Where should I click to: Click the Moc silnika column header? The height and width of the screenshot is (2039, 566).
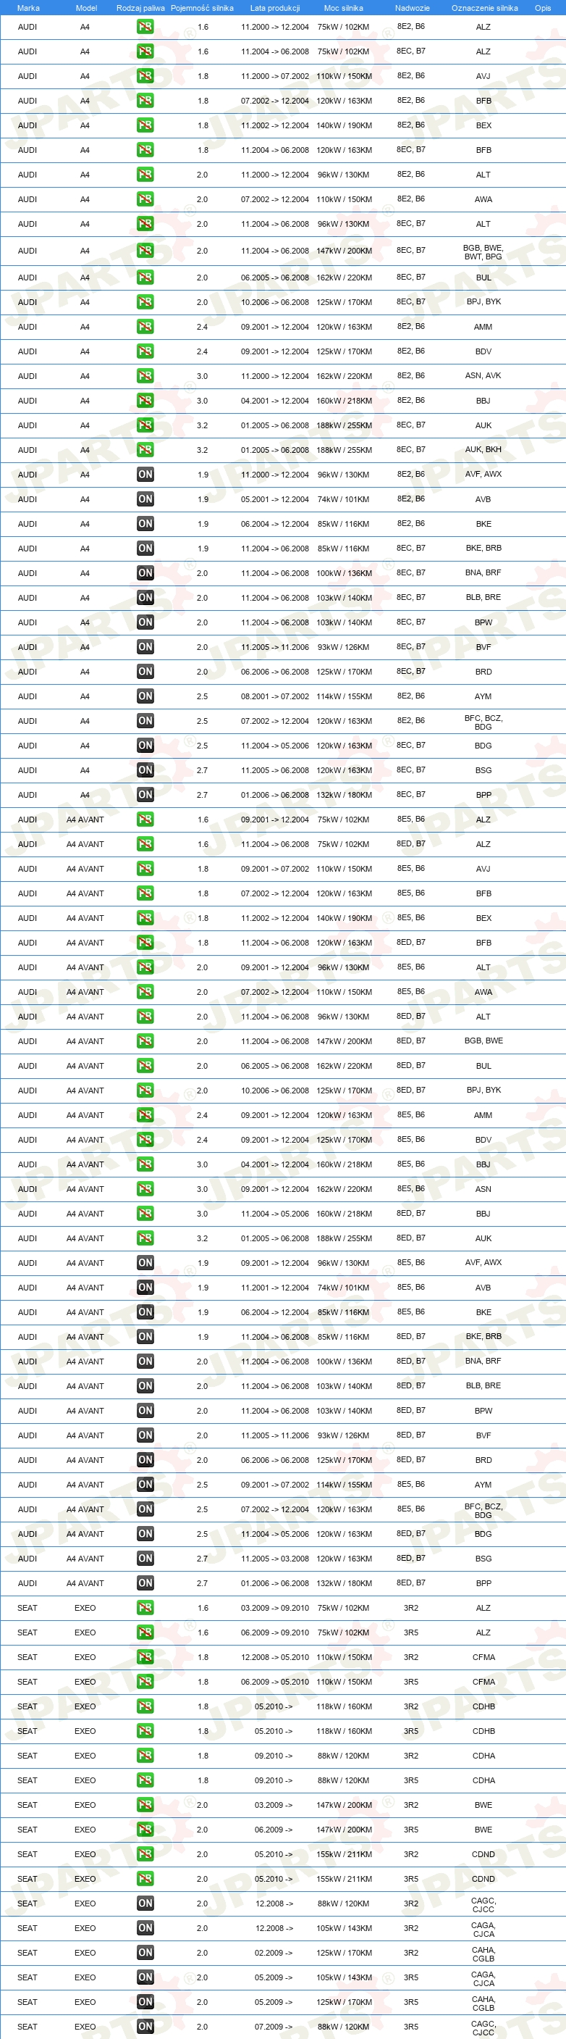[x=344, y=8]
